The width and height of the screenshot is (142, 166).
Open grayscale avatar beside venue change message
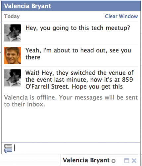click(13, 78)
